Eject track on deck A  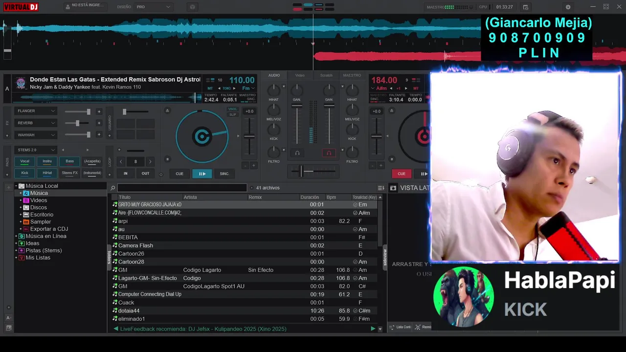[167, 110]
